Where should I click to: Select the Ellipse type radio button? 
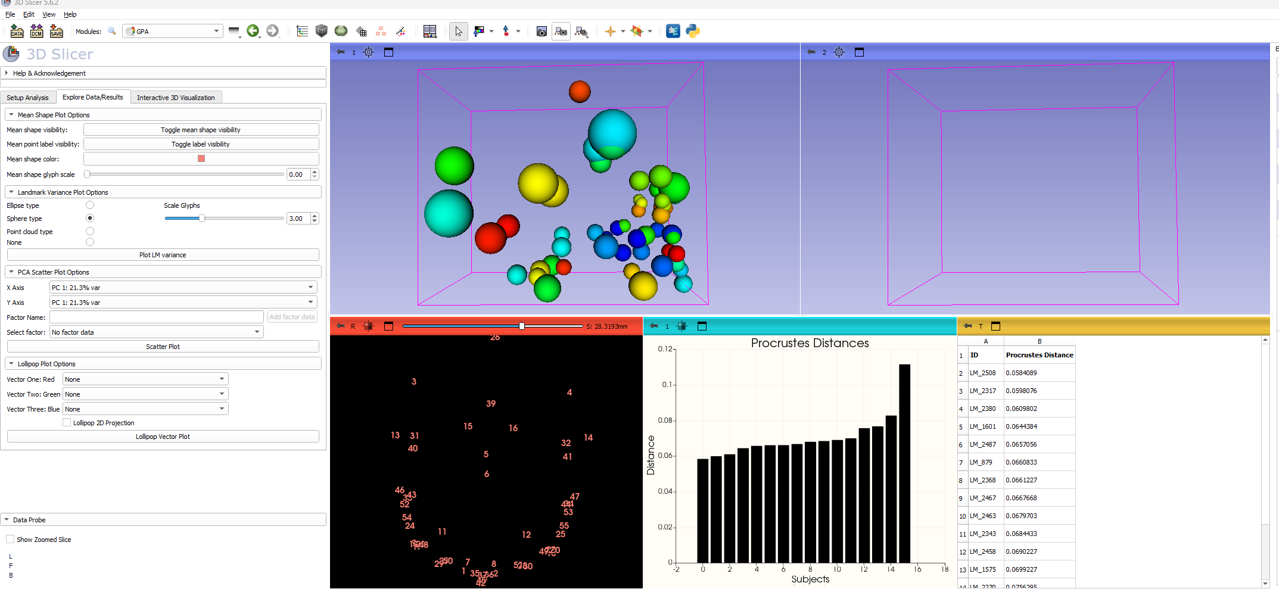click(90, 205)
